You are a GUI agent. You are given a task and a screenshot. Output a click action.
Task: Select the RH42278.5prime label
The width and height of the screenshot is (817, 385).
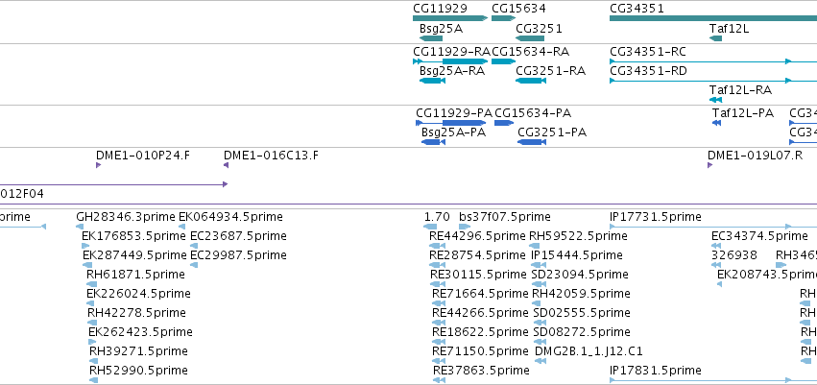coord(136,313)
